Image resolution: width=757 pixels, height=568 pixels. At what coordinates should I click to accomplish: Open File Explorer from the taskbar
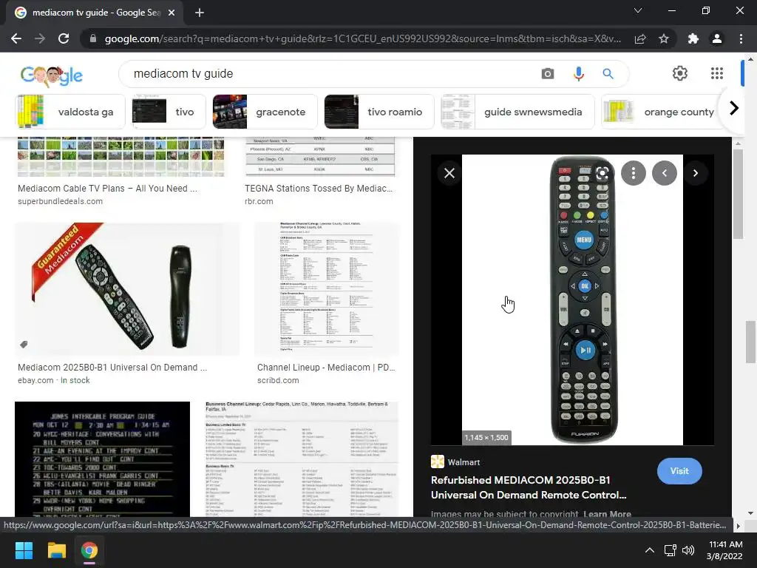click(56, 550)
